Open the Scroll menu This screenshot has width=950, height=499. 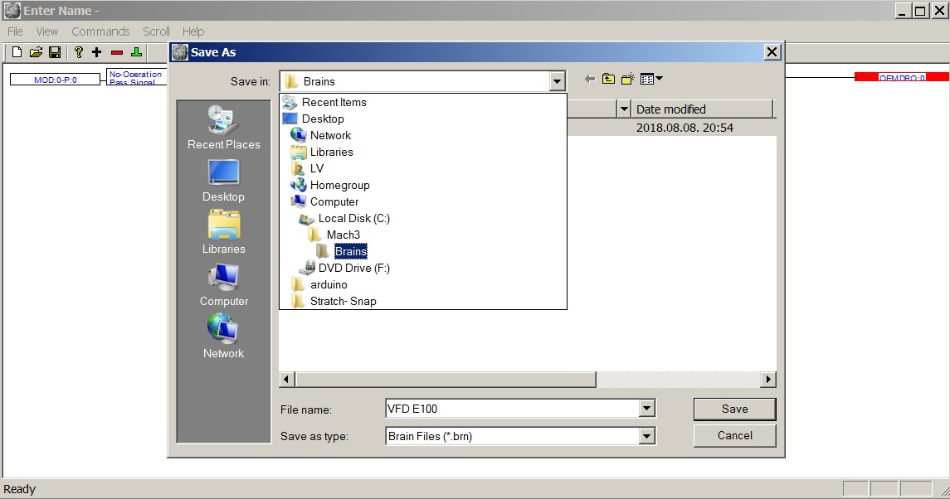(156, 31)
